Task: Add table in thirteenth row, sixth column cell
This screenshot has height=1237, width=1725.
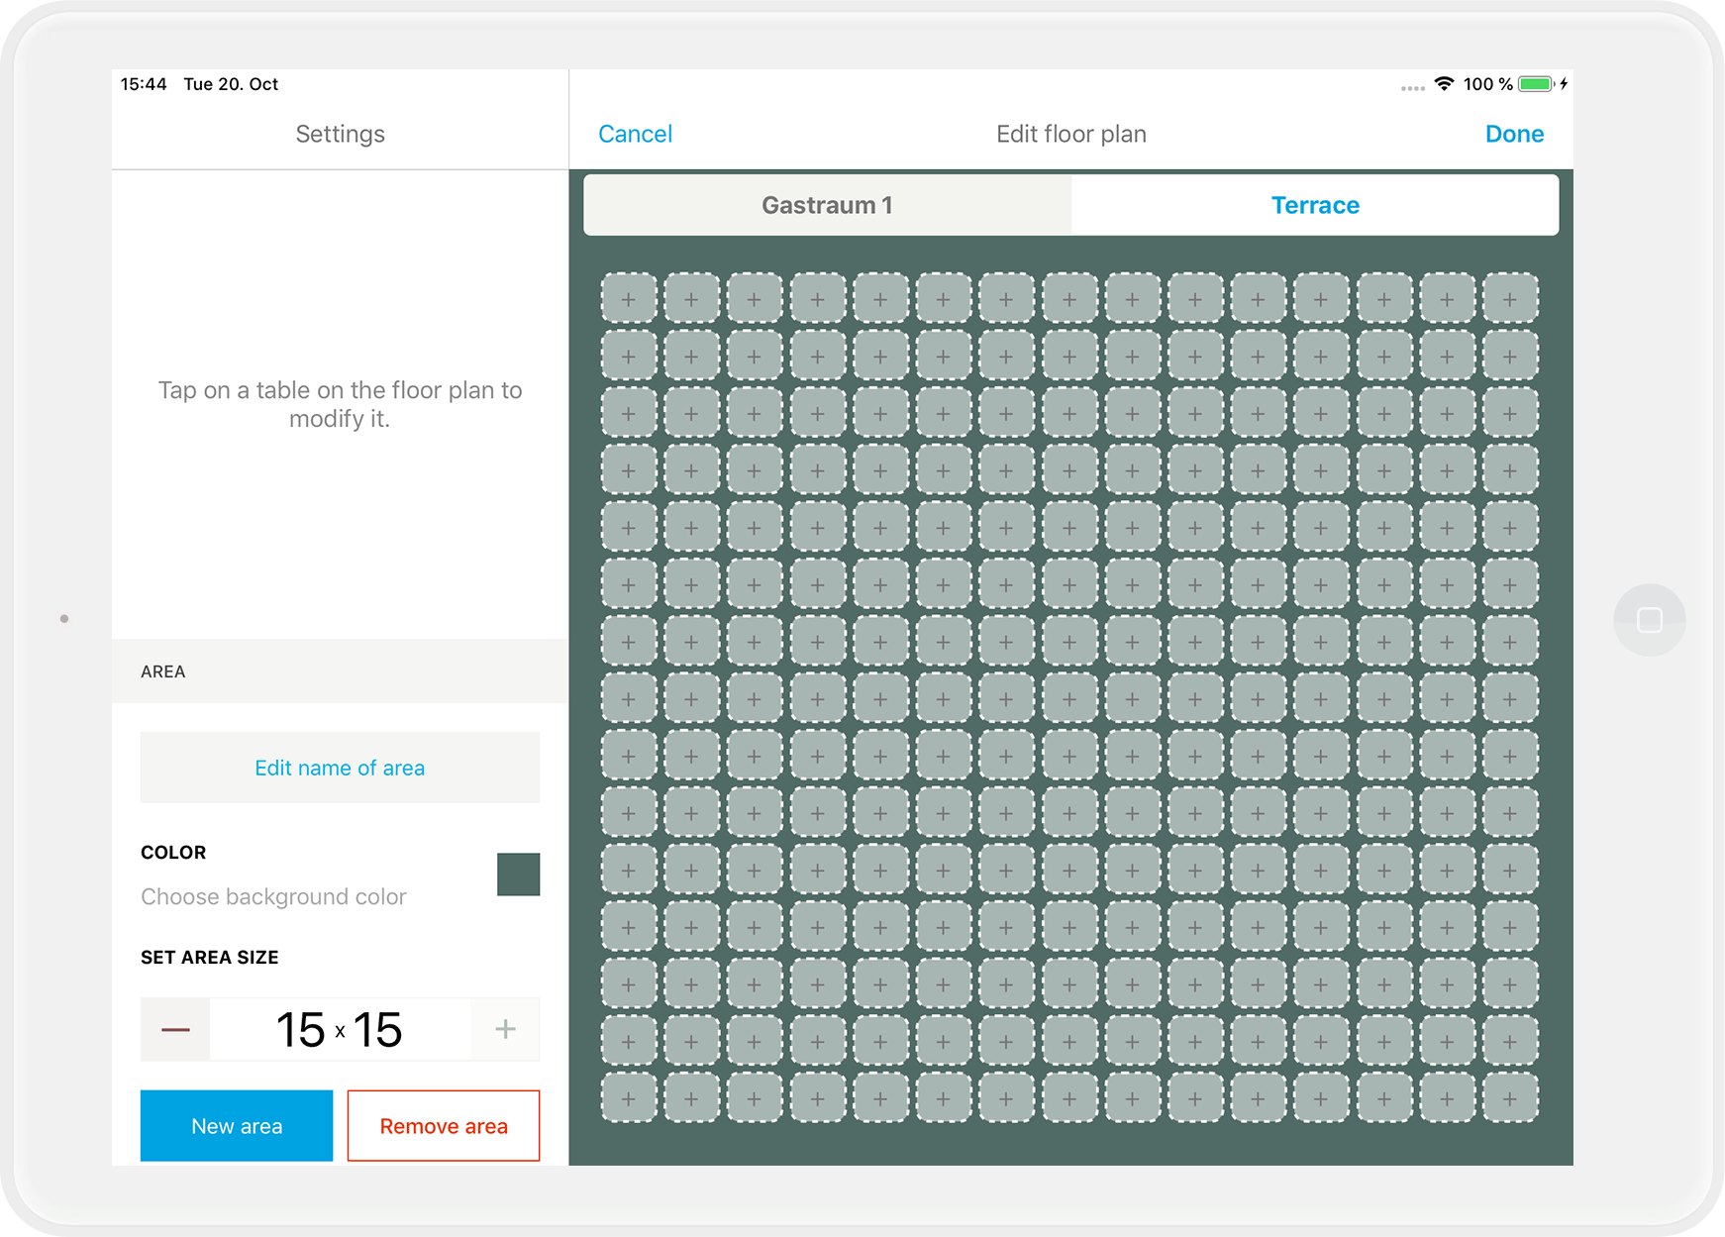Action: coord(943,984)
